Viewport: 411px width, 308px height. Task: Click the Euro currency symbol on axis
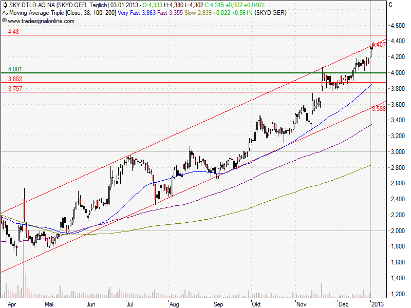pos(390,5)
